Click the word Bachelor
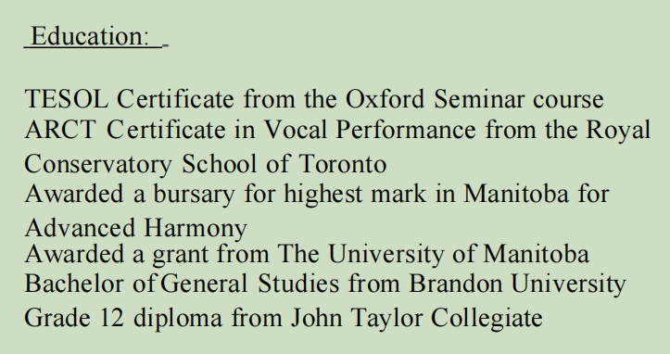670x354 pixels. pyautogui.click(x=73, y=284)
